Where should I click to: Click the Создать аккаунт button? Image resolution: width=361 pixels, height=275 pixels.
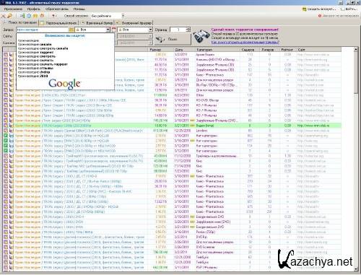click(x=319, y=9)
